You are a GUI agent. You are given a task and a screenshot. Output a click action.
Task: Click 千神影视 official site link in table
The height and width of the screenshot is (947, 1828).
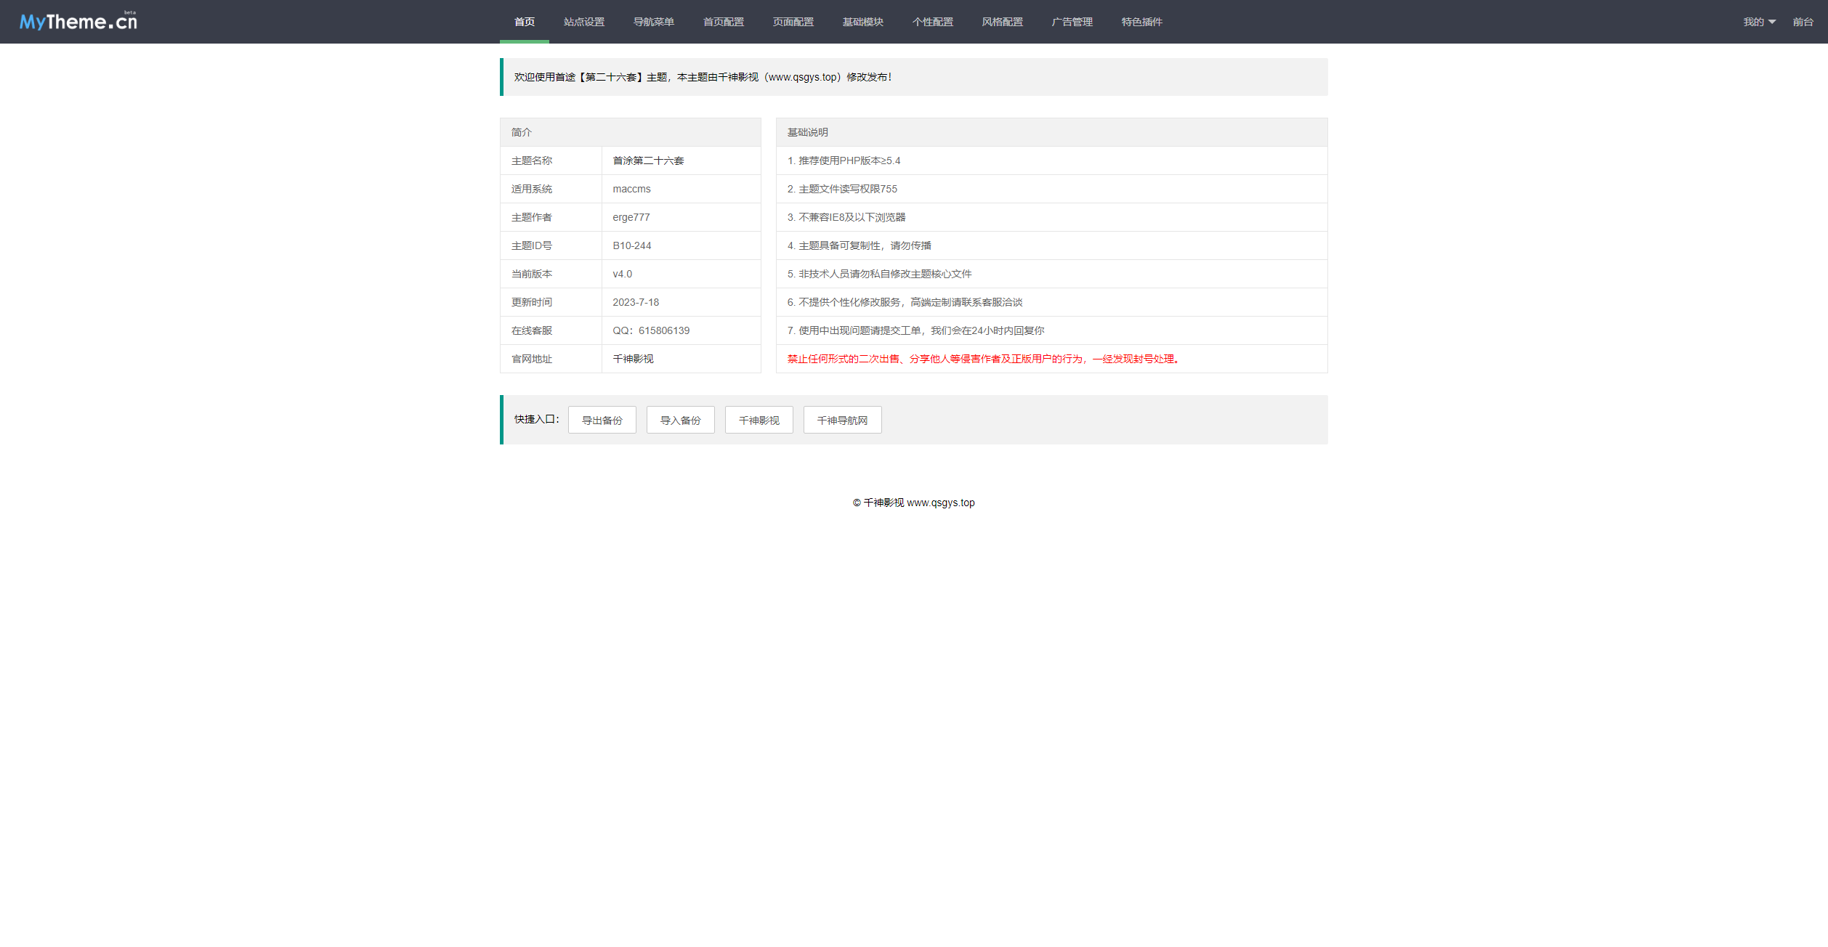(x=633, y=359)
